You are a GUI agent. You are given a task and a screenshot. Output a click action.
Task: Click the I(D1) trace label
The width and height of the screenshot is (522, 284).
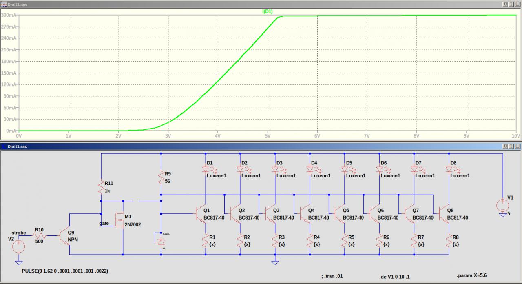268,11
